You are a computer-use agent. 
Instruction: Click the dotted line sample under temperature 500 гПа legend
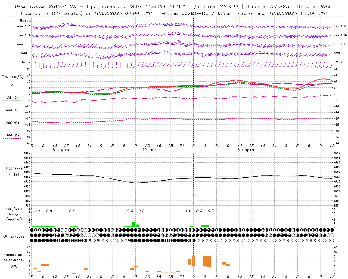click(12, 139)
